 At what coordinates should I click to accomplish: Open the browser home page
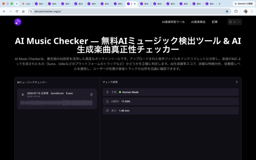[x=23, y=11]
